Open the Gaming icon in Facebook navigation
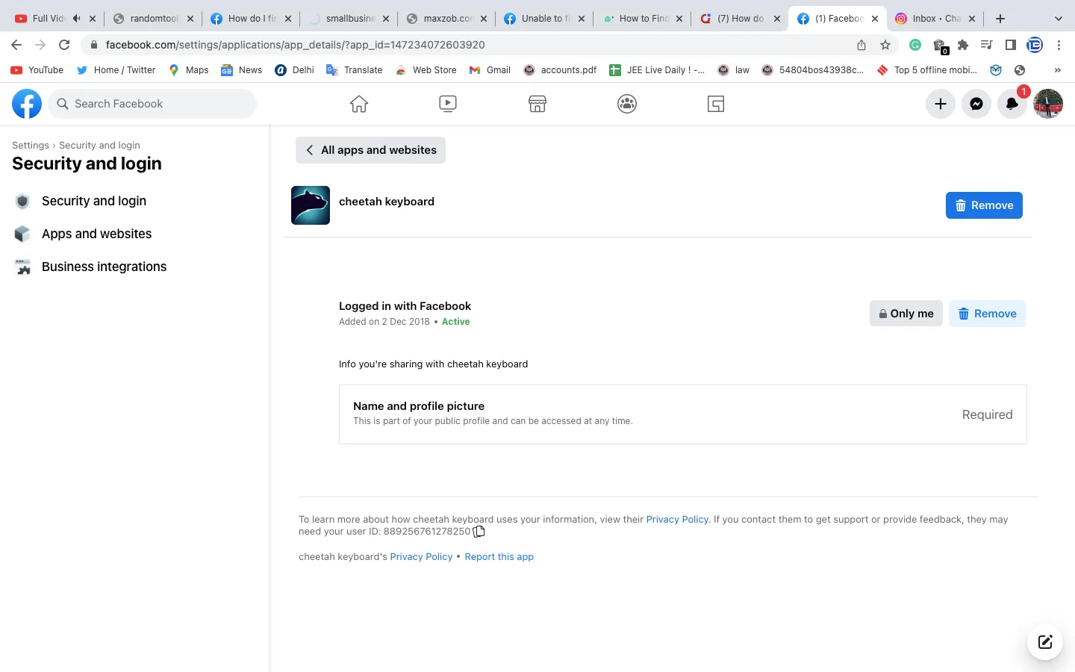The height and width of the screenshot is (672, 1075). [716, 104]
